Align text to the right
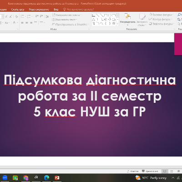 click(31, 23)
